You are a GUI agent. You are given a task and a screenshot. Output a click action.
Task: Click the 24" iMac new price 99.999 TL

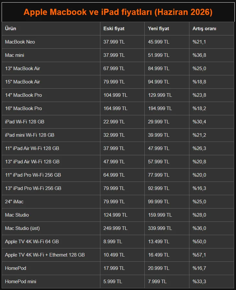[x=159, y=202]
